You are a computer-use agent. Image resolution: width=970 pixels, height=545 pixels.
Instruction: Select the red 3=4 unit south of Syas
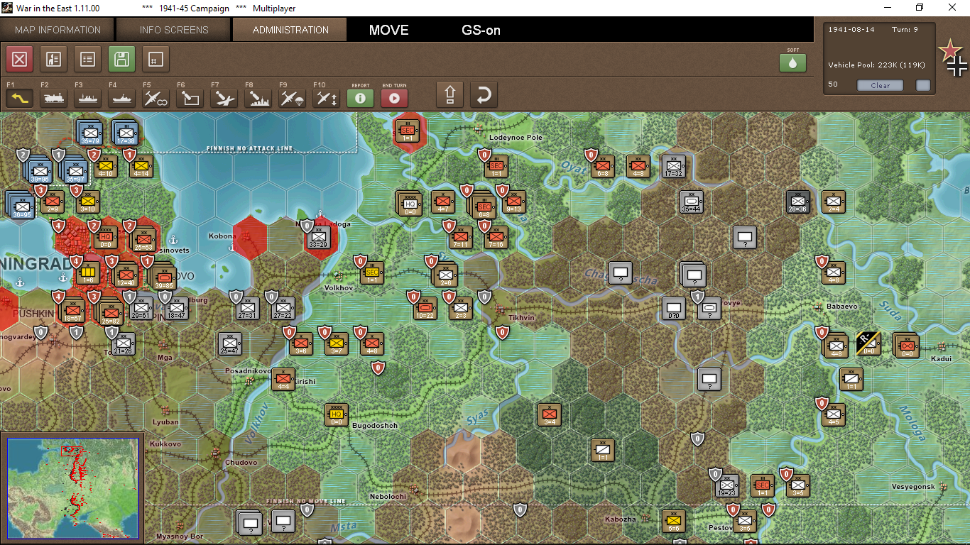click(549, 414)
